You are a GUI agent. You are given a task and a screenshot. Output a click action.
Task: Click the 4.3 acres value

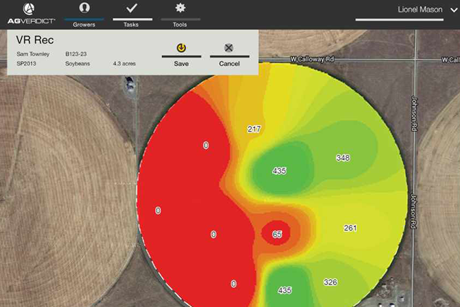coord(124,64)
